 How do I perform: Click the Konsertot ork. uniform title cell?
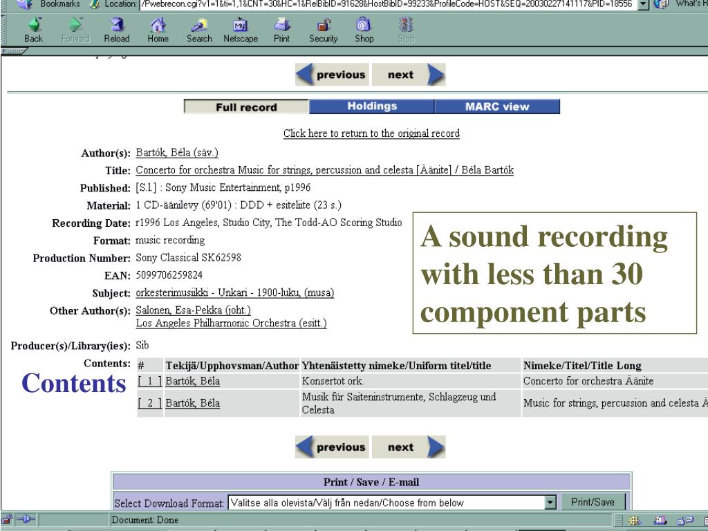[412, 381]
